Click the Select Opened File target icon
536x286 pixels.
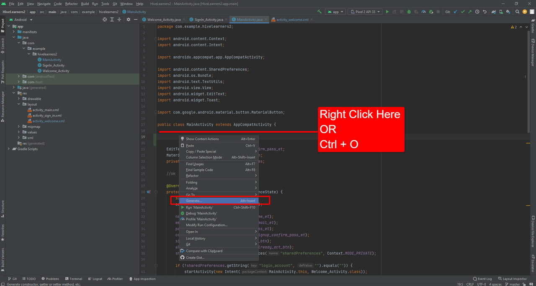pyautogui.click(x=105, y=19)
